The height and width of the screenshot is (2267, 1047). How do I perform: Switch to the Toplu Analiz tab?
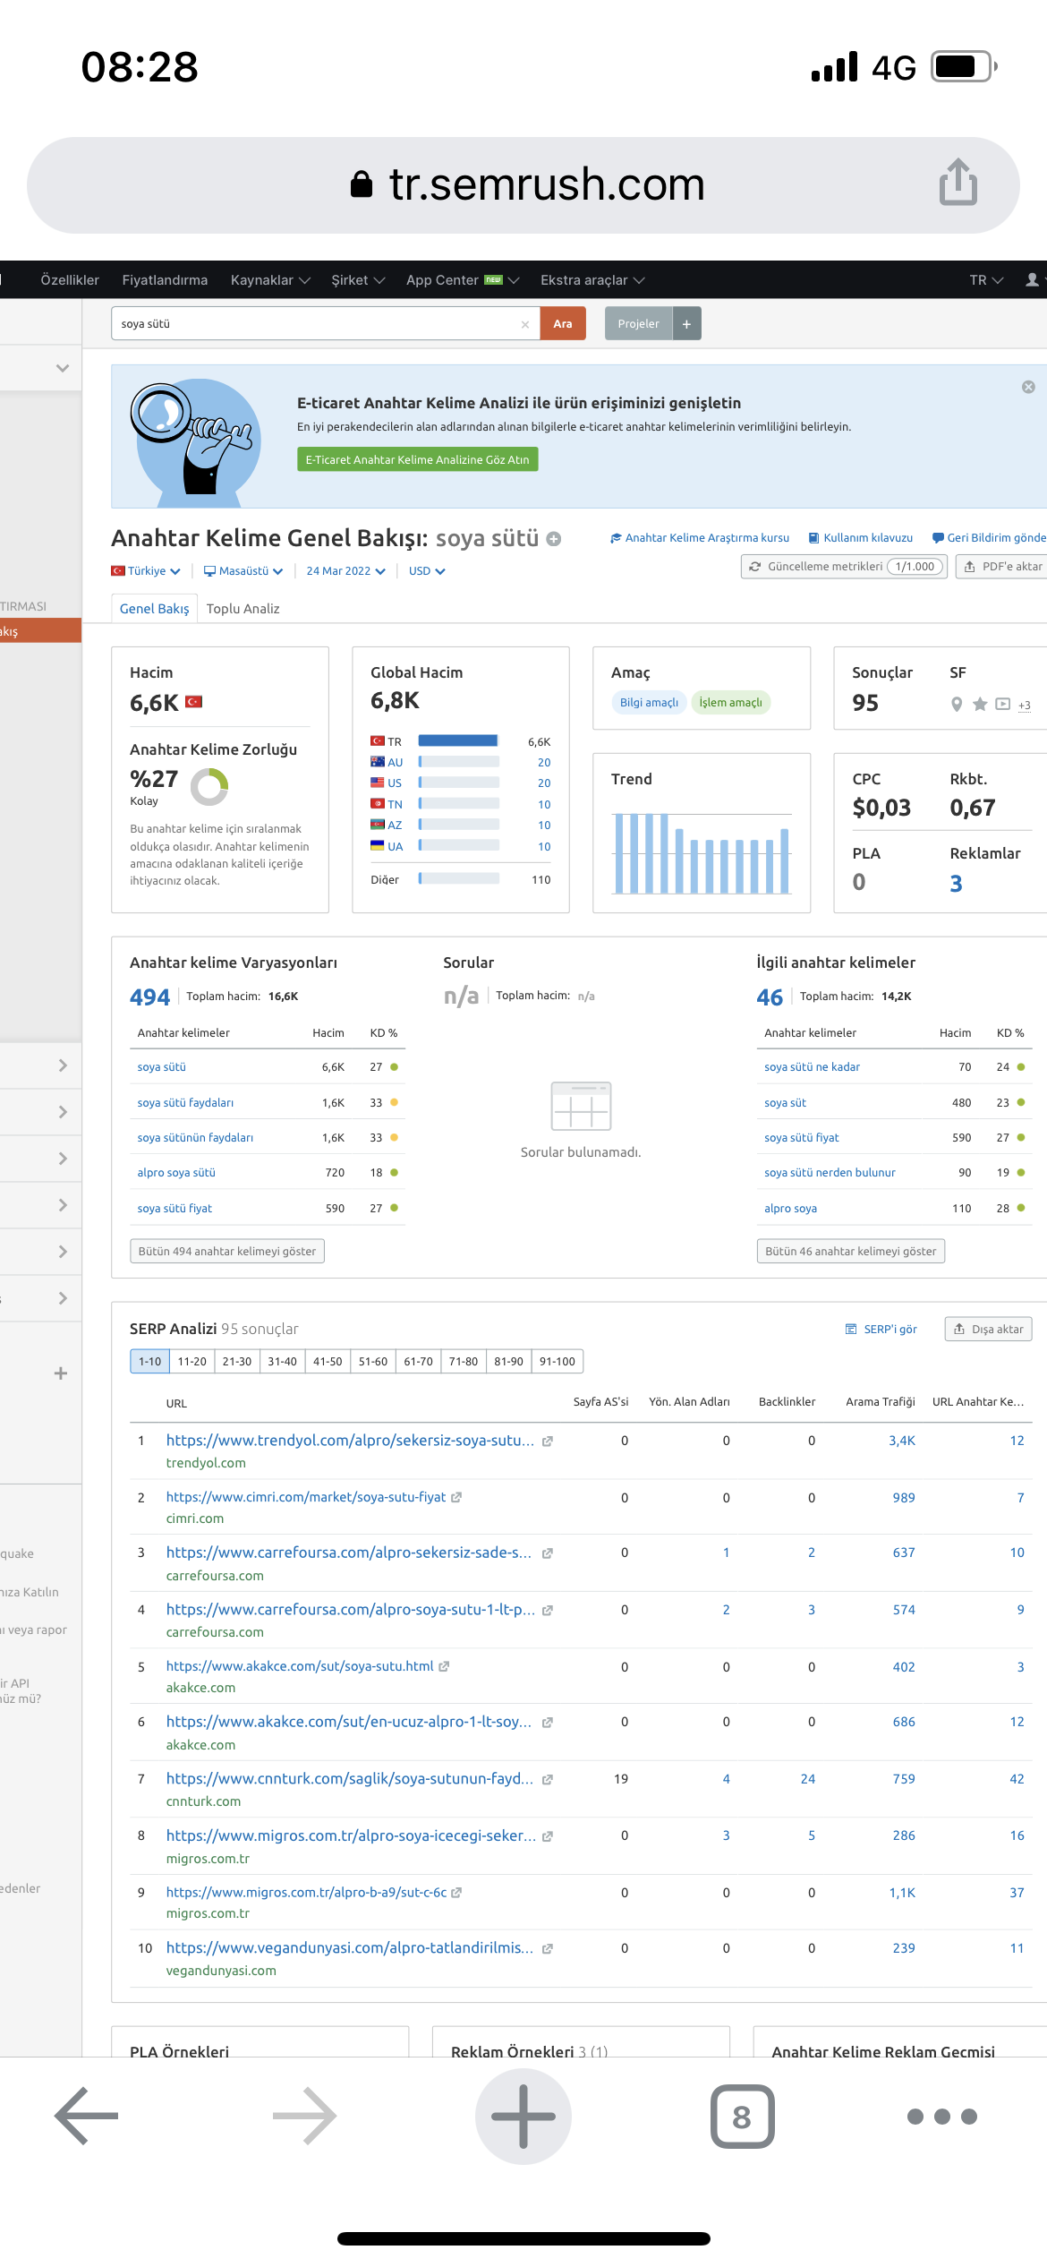click(243, 609)
